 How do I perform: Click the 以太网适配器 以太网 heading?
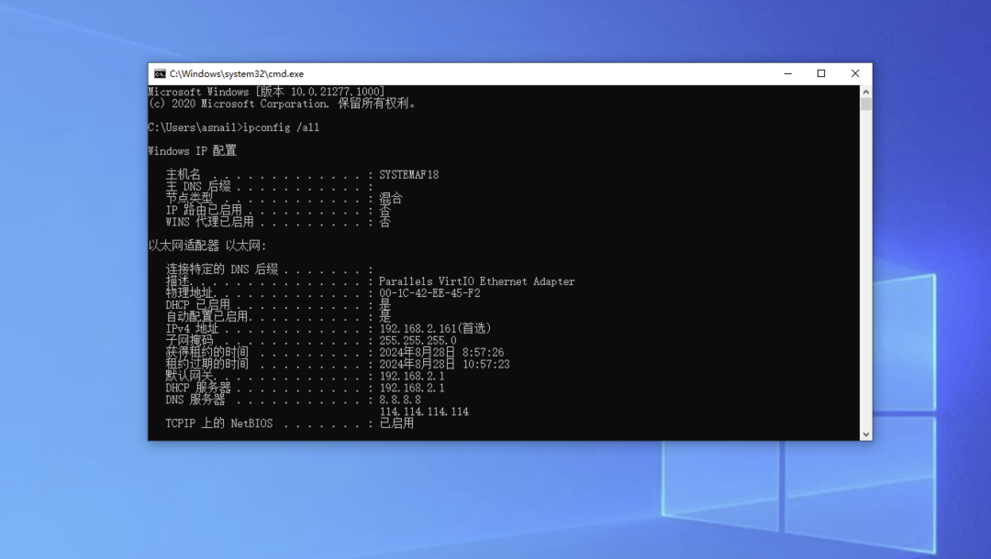coord(207,246)
